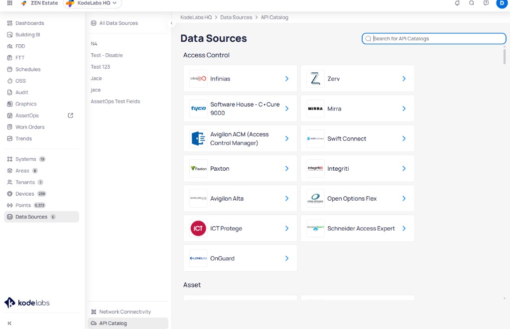This screenshot has width=510, height=329.
Task: Click the ZEN Estate logo icon
Action: coord(24,3)
